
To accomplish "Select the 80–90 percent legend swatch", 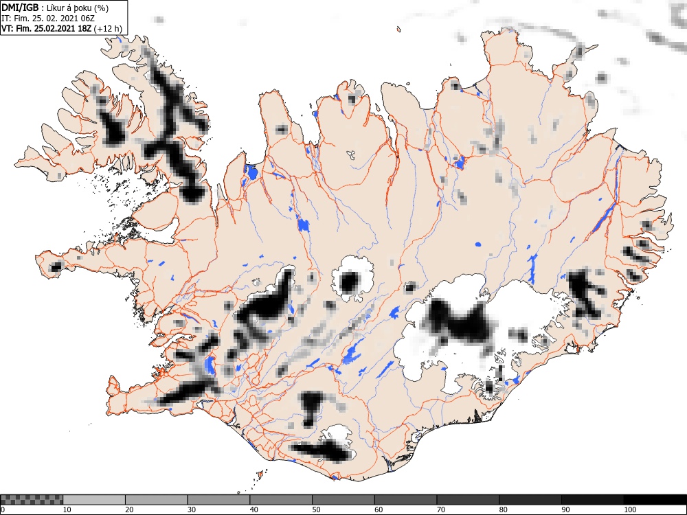I will [530, 500].
